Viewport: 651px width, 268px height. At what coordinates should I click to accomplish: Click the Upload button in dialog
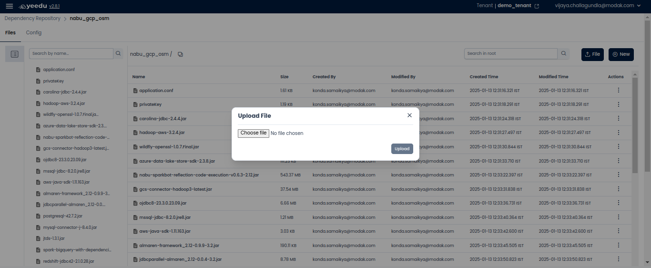402,149
